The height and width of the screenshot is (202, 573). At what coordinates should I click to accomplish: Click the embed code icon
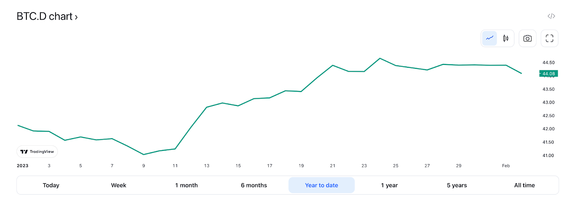551,16
